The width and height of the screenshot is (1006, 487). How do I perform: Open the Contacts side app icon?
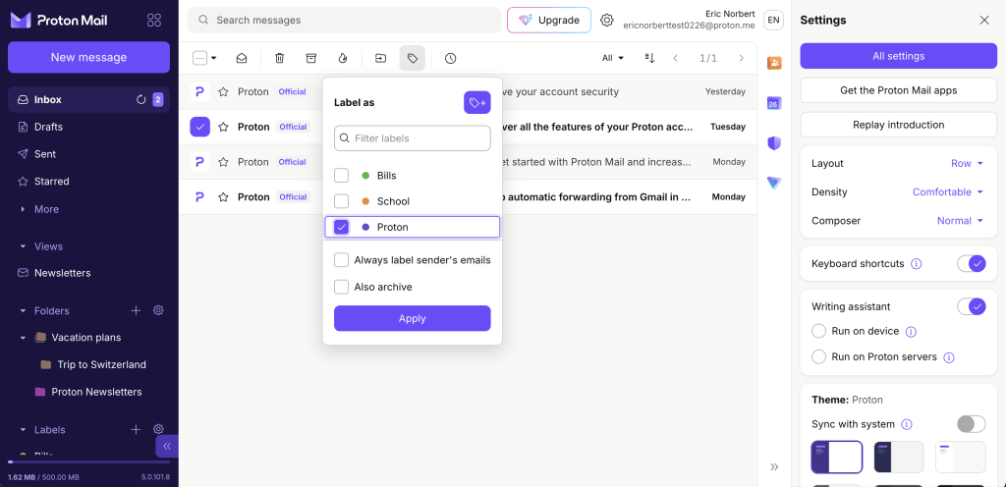click(774, 62)
